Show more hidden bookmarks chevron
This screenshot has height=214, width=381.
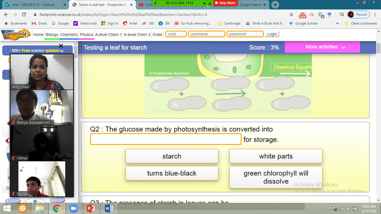(337, 23)
